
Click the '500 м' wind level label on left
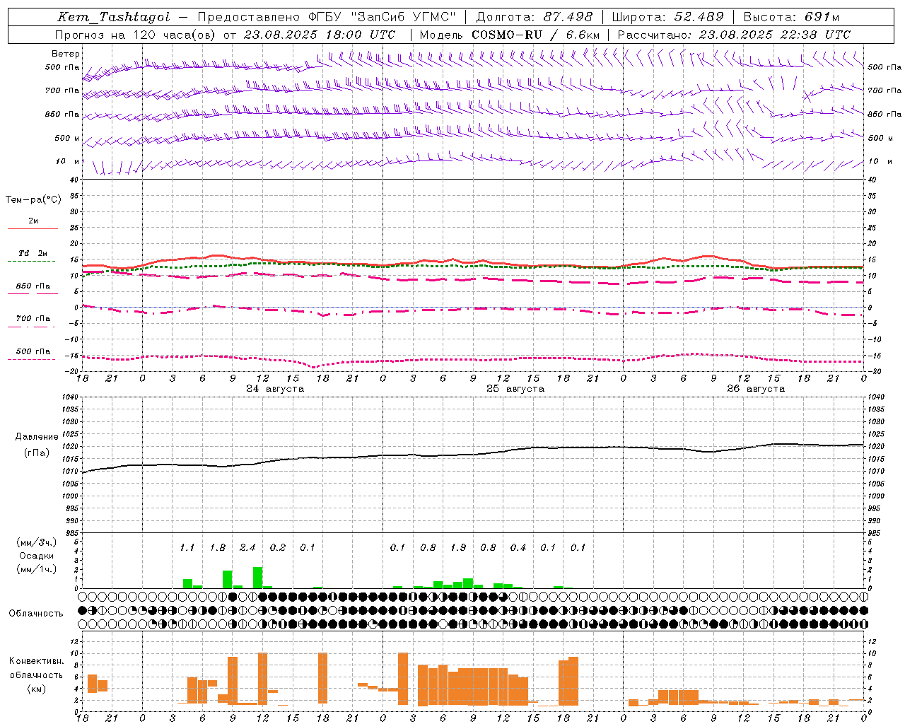pyautogui.click(x=67, y=138)
